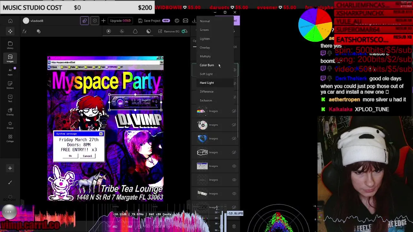Screen dimensions: 413x232
Task: Open the Overlay panel
Action: [10, 111]
